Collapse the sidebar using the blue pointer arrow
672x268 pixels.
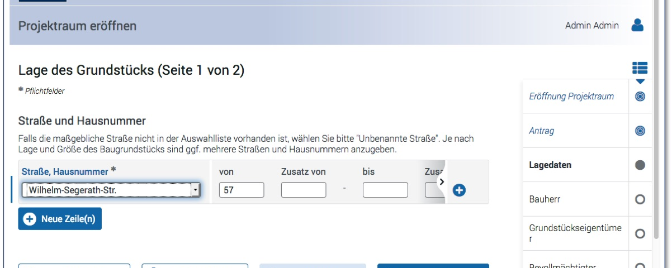[x=640, y=82]
